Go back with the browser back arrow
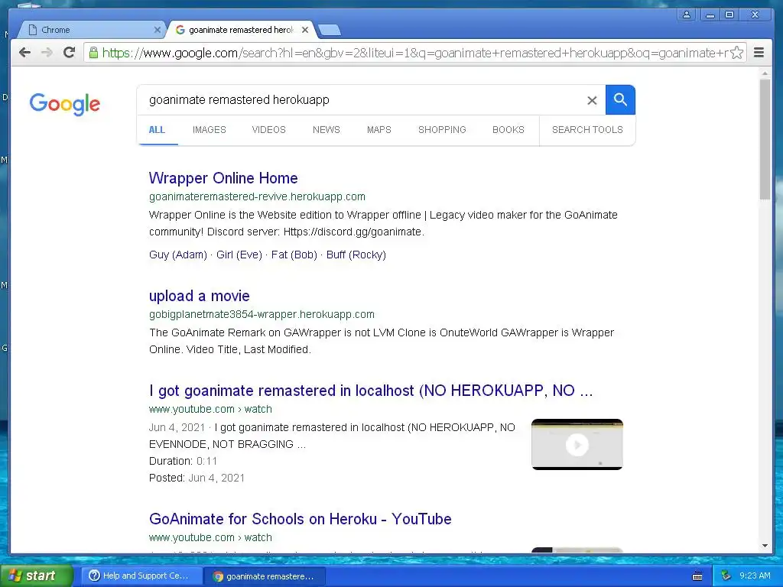This screenshot has height=587, width=783. point(24,53)
